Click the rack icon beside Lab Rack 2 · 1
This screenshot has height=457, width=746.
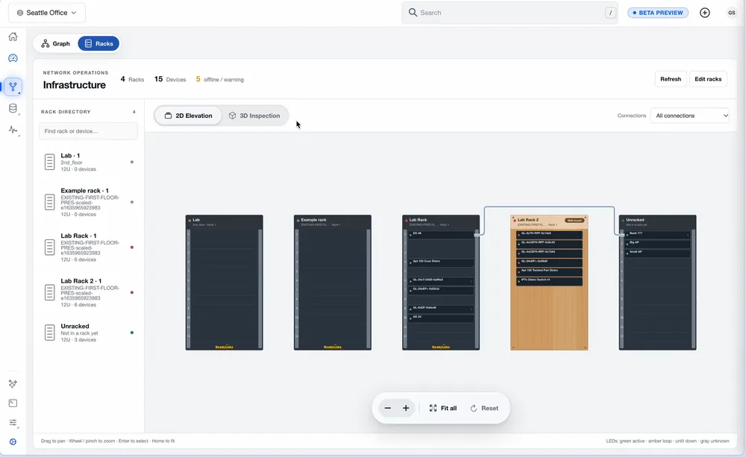point(49,292)
